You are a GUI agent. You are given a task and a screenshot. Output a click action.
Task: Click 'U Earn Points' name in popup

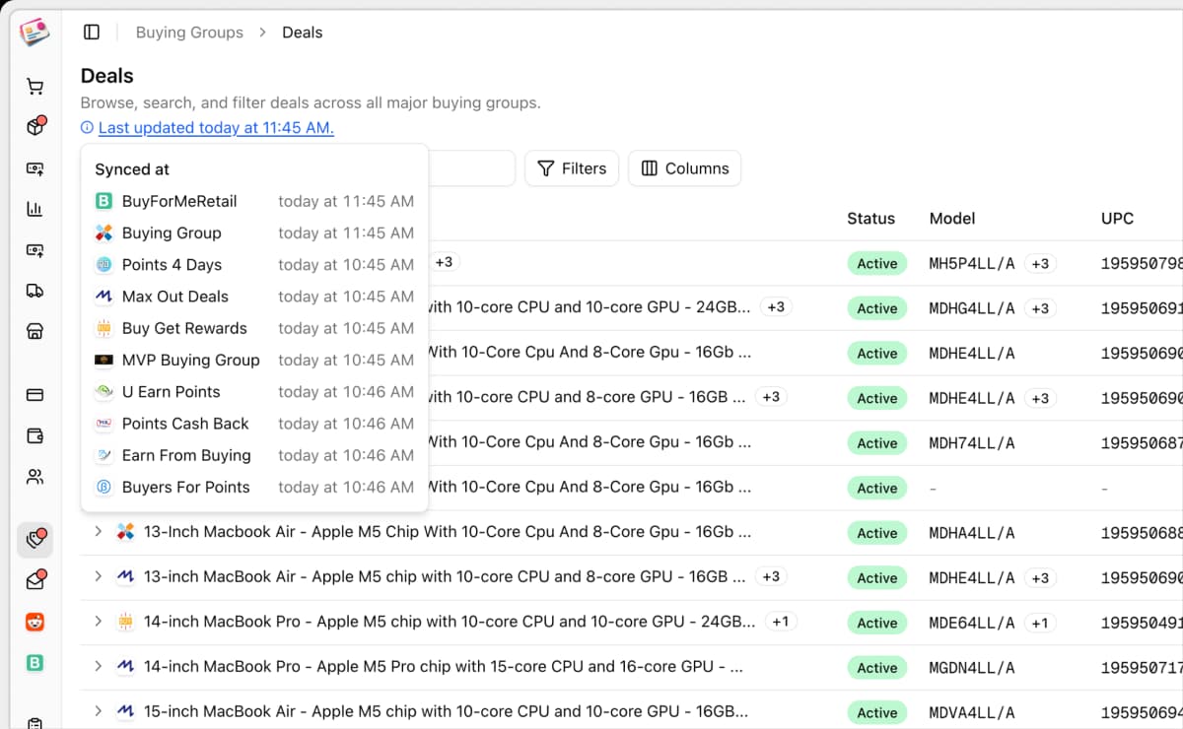coord(172,392)
